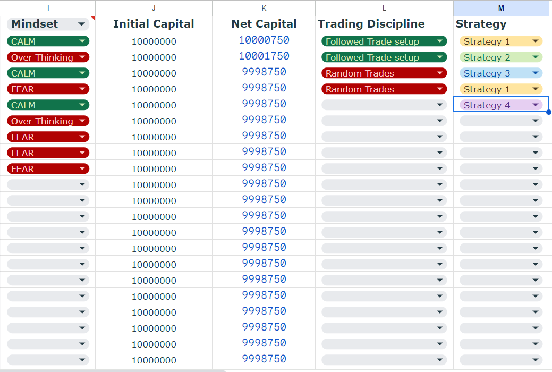Open empty Trading Discipline dropdown beside Strategy 4
Viewport: 552px width, 372px height.
384,105
